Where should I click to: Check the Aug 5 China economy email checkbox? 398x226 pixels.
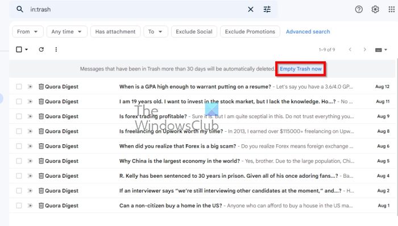19,161
